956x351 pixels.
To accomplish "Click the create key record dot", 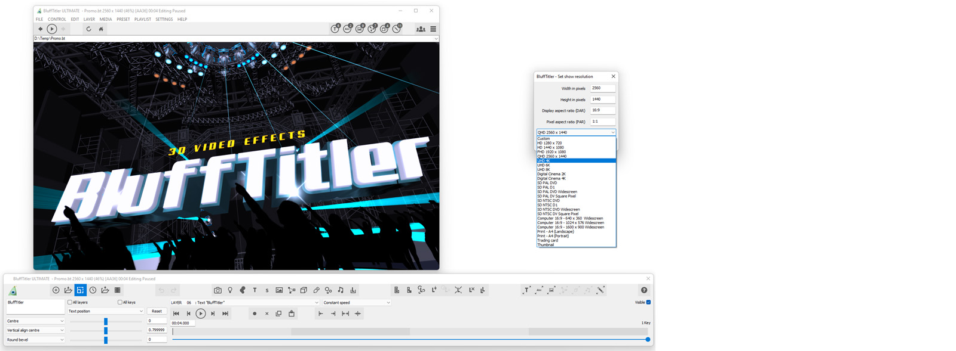I will (255, 313).
